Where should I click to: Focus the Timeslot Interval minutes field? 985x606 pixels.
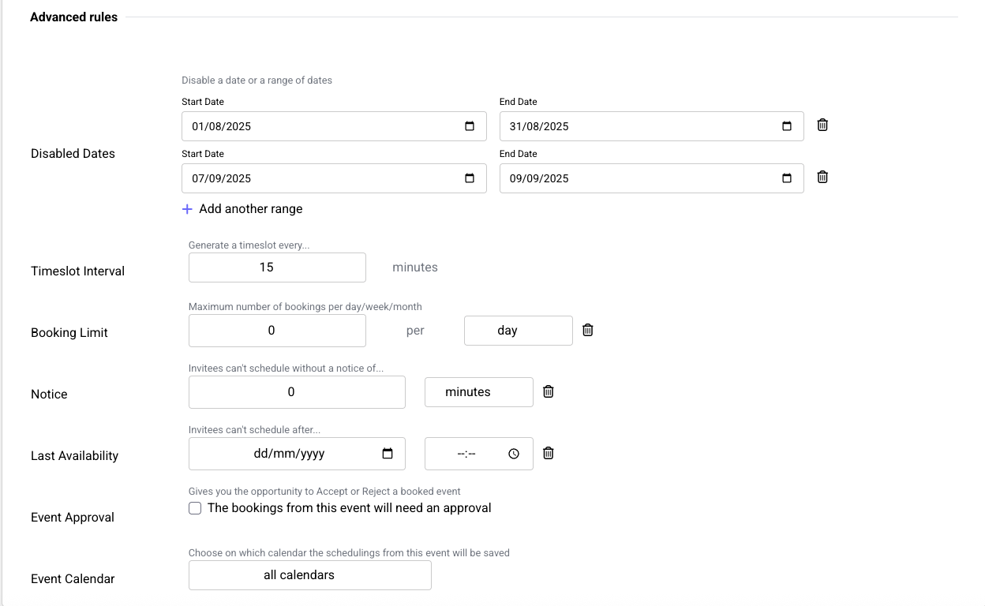tap(277, 267)
